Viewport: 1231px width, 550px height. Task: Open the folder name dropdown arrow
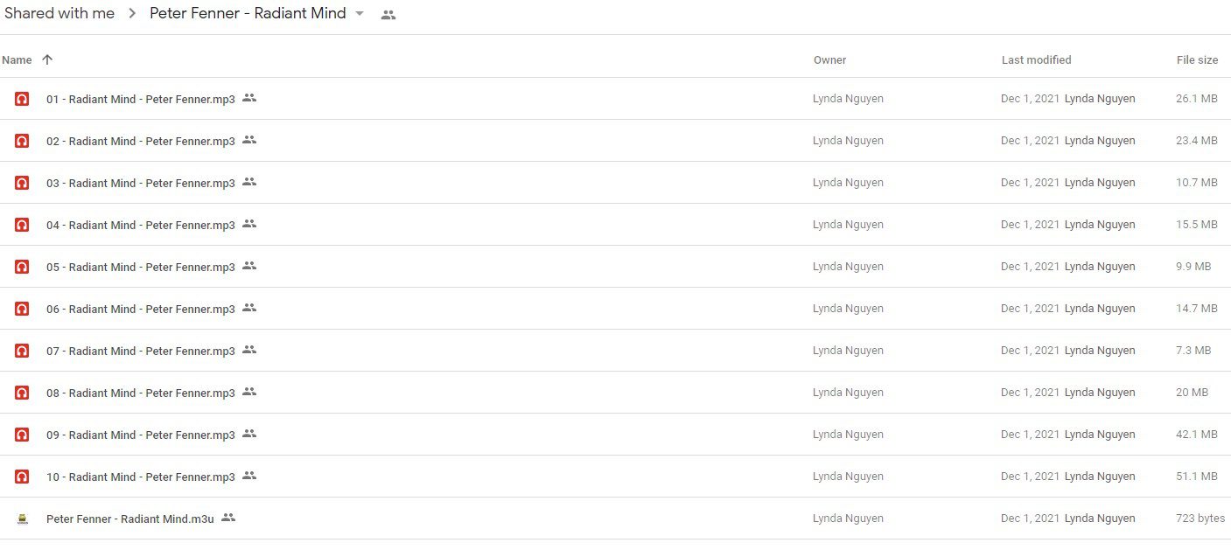click(360, 14)
